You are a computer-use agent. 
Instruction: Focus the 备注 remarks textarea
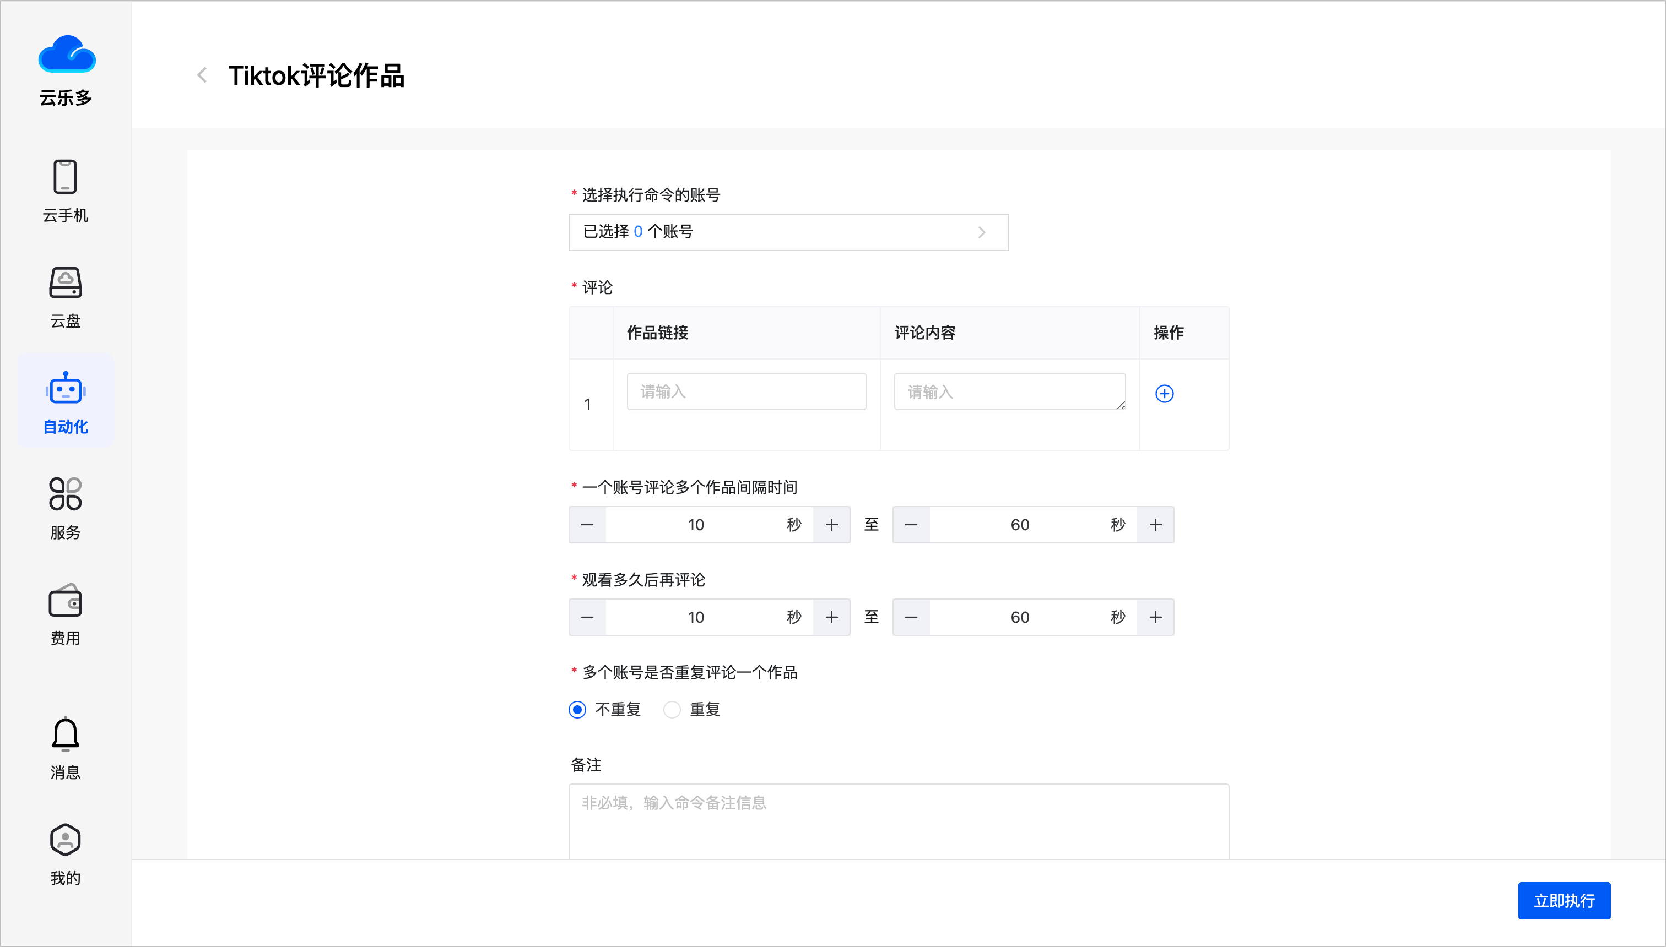[899, 821]
